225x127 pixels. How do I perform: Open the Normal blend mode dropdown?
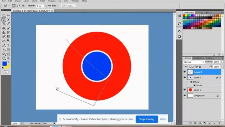(x=194, y=62)
